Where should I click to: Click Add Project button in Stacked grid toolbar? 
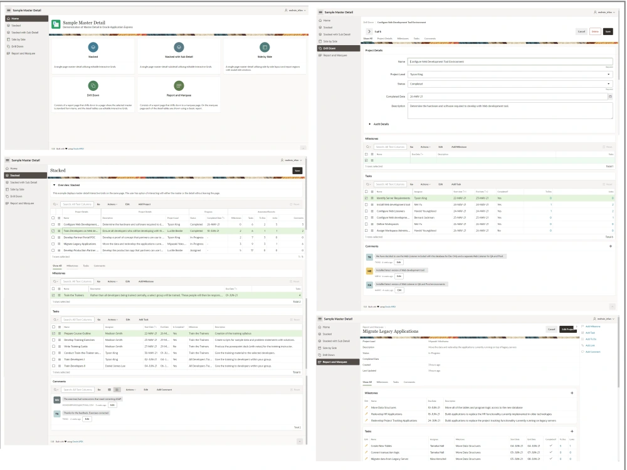pos(144,204)
